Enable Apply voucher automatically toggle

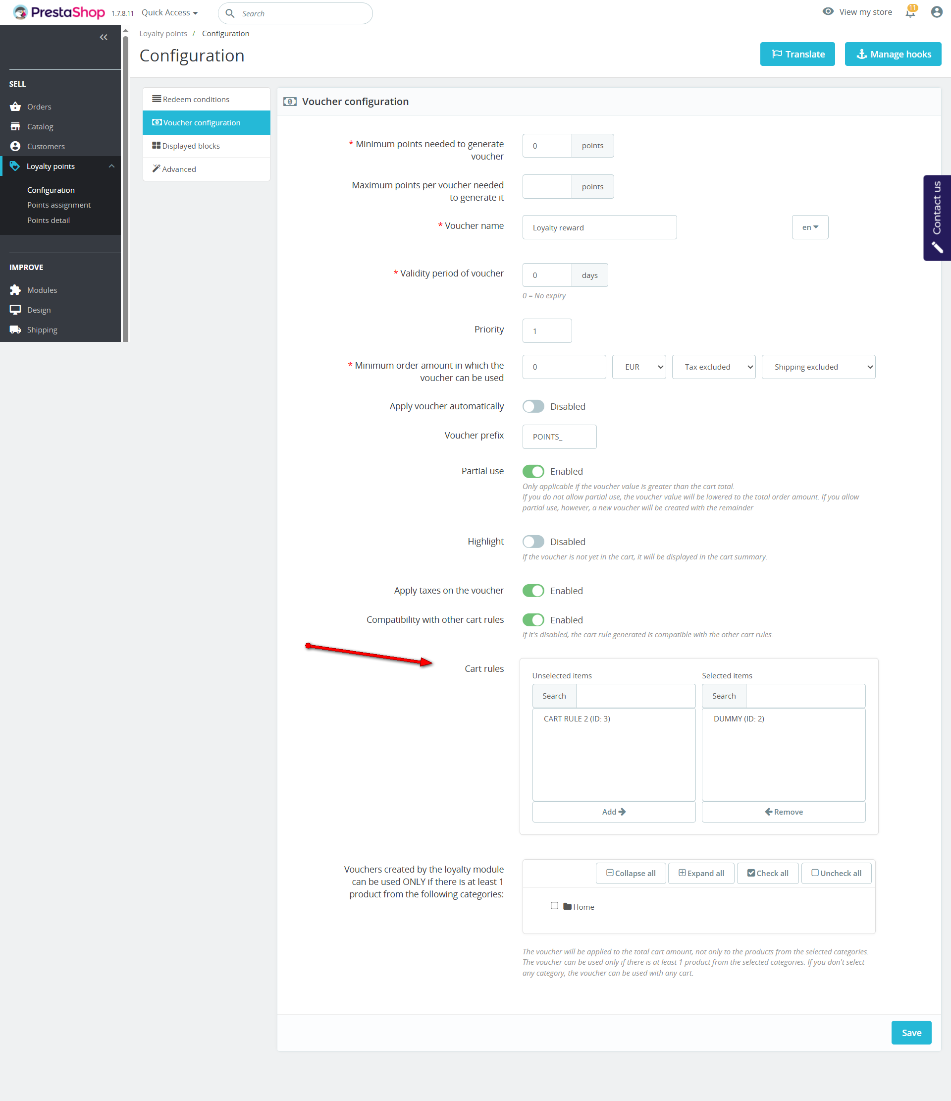pyautogui.click(x=533, y=406)
